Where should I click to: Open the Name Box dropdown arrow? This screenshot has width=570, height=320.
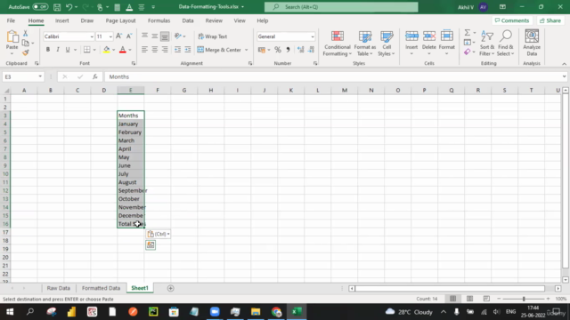tap(40, 76)
